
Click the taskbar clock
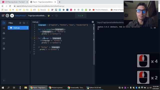[x=155, y=88]
